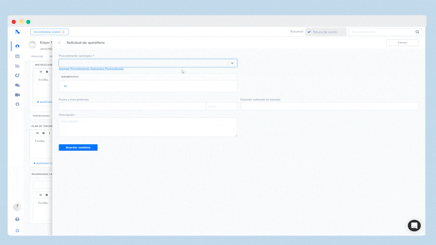Click the refresh arrow sidebar icon

[17, 75]
